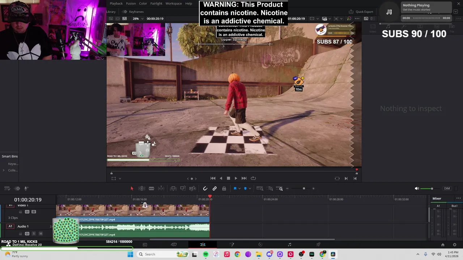463x260 pixels.
Task: Open the Fairlight menu
Action: click(x=156, y=3)
